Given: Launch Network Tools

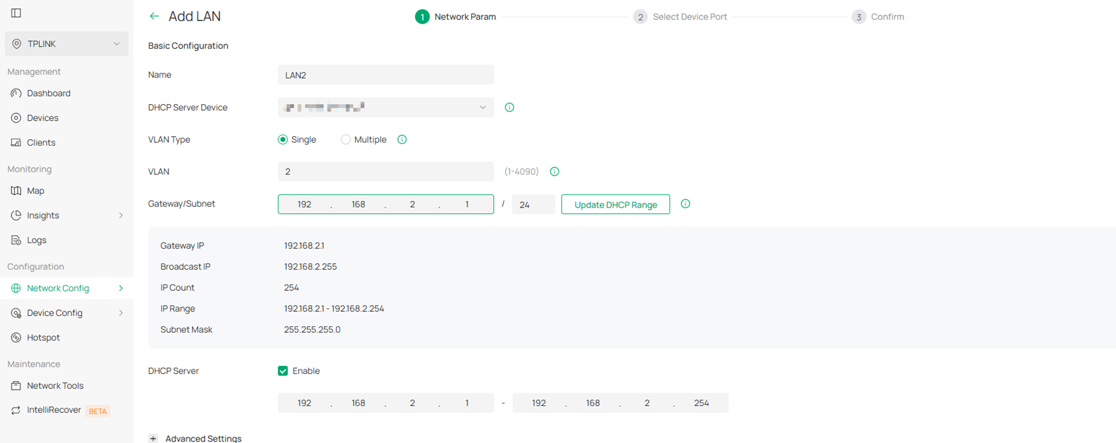Looking at the screenshot, I should [55, 385].
